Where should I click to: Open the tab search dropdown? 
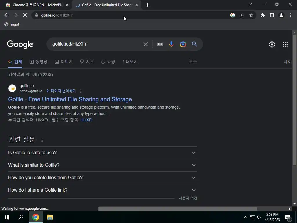tap(250, 4)
